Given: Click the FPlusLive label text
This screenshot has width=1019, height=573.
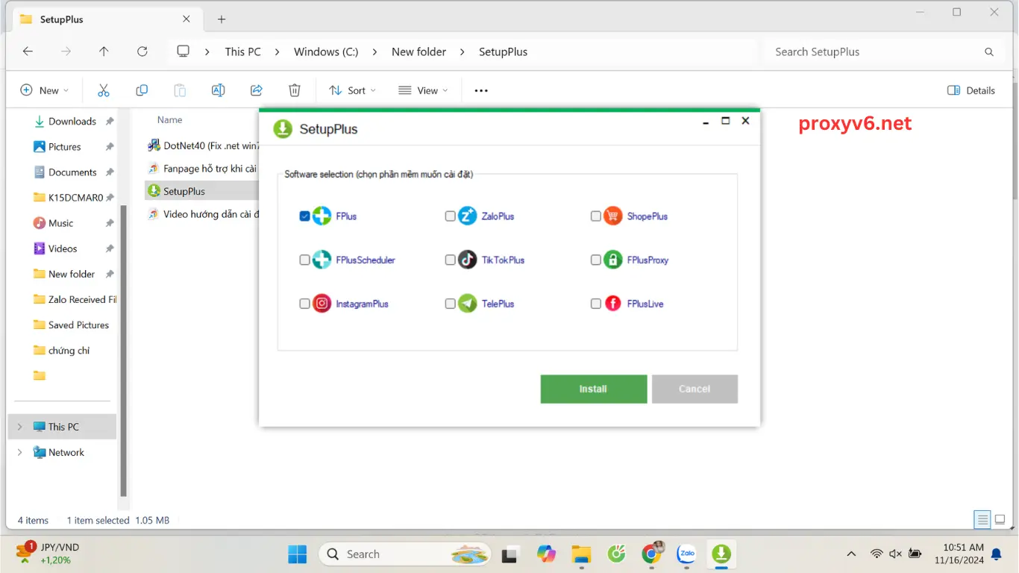Looking at the screenshot, I should tap(645, 304).
